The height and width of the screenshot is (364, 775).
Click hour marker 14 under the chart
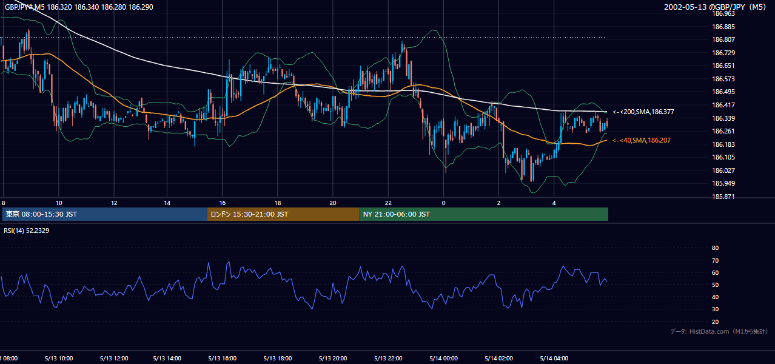(x=167, y=203)
